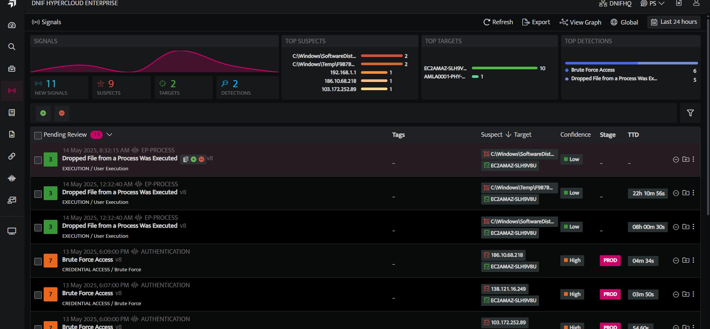
Task: Check the signal with TTD 22h 10m 56s
Action: (x=38, y=194)
